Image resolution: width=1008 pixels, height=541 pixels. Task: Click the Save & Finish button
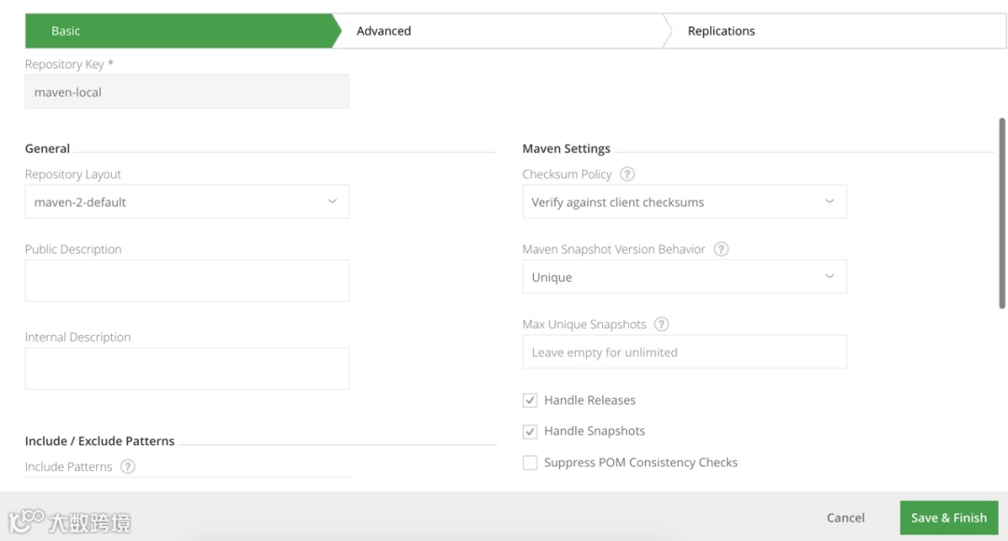click(x=948, y=518)
